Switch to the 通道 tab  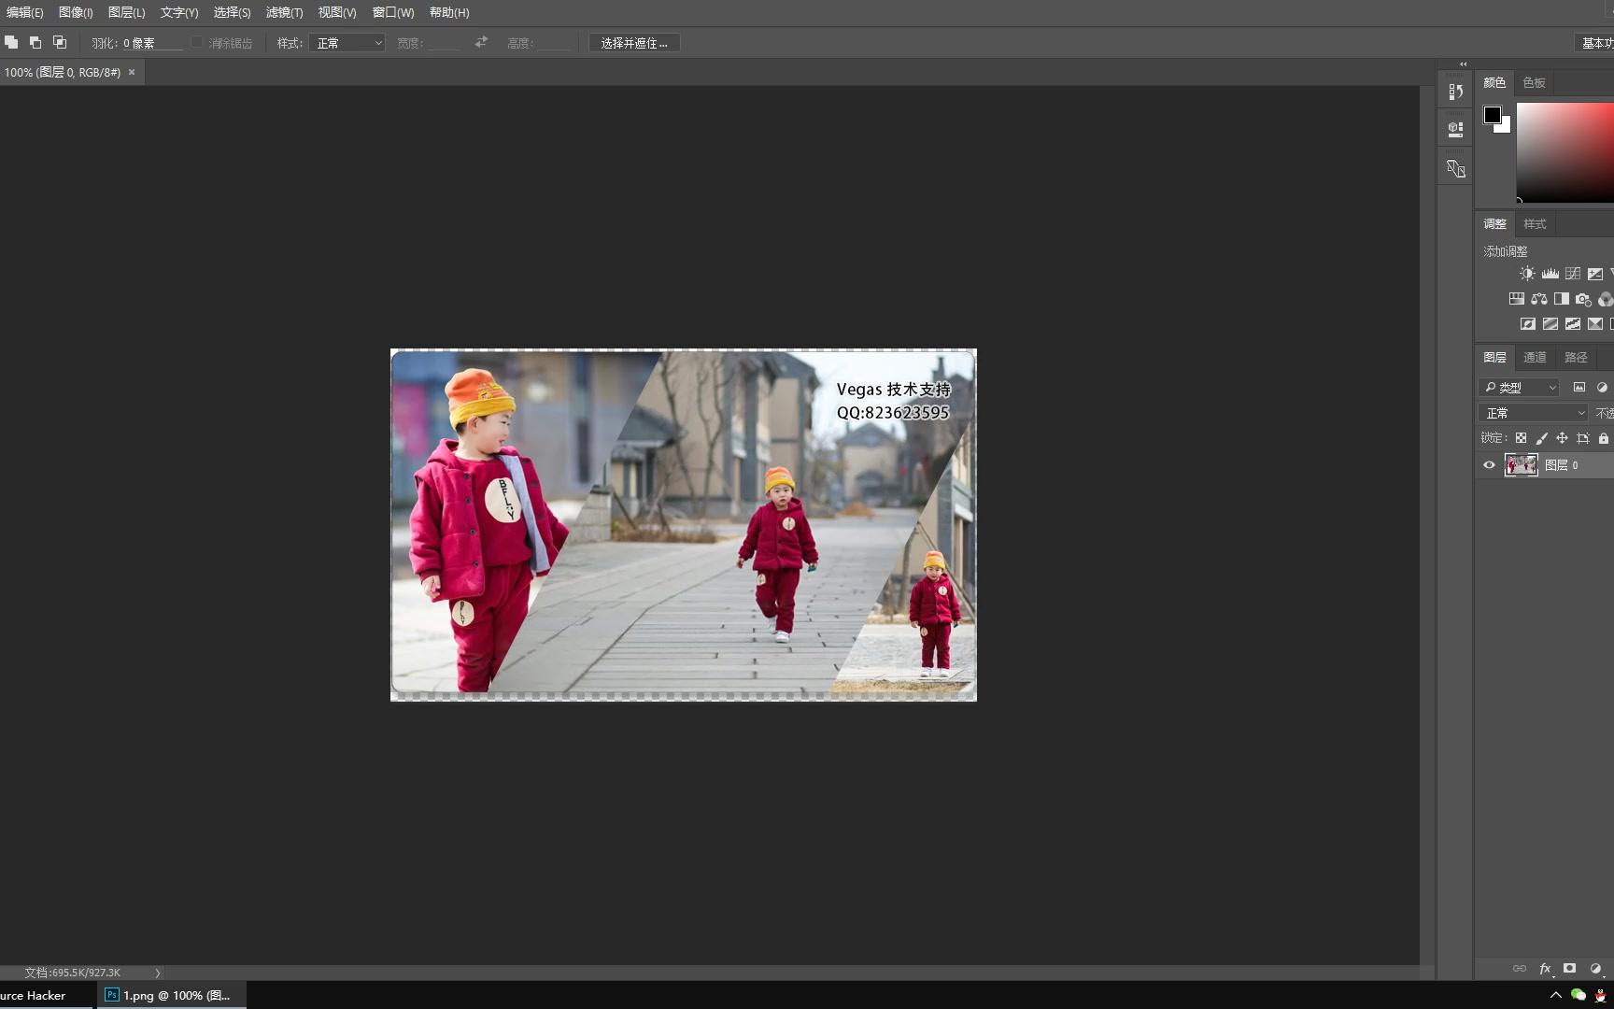coord(1535,358)
